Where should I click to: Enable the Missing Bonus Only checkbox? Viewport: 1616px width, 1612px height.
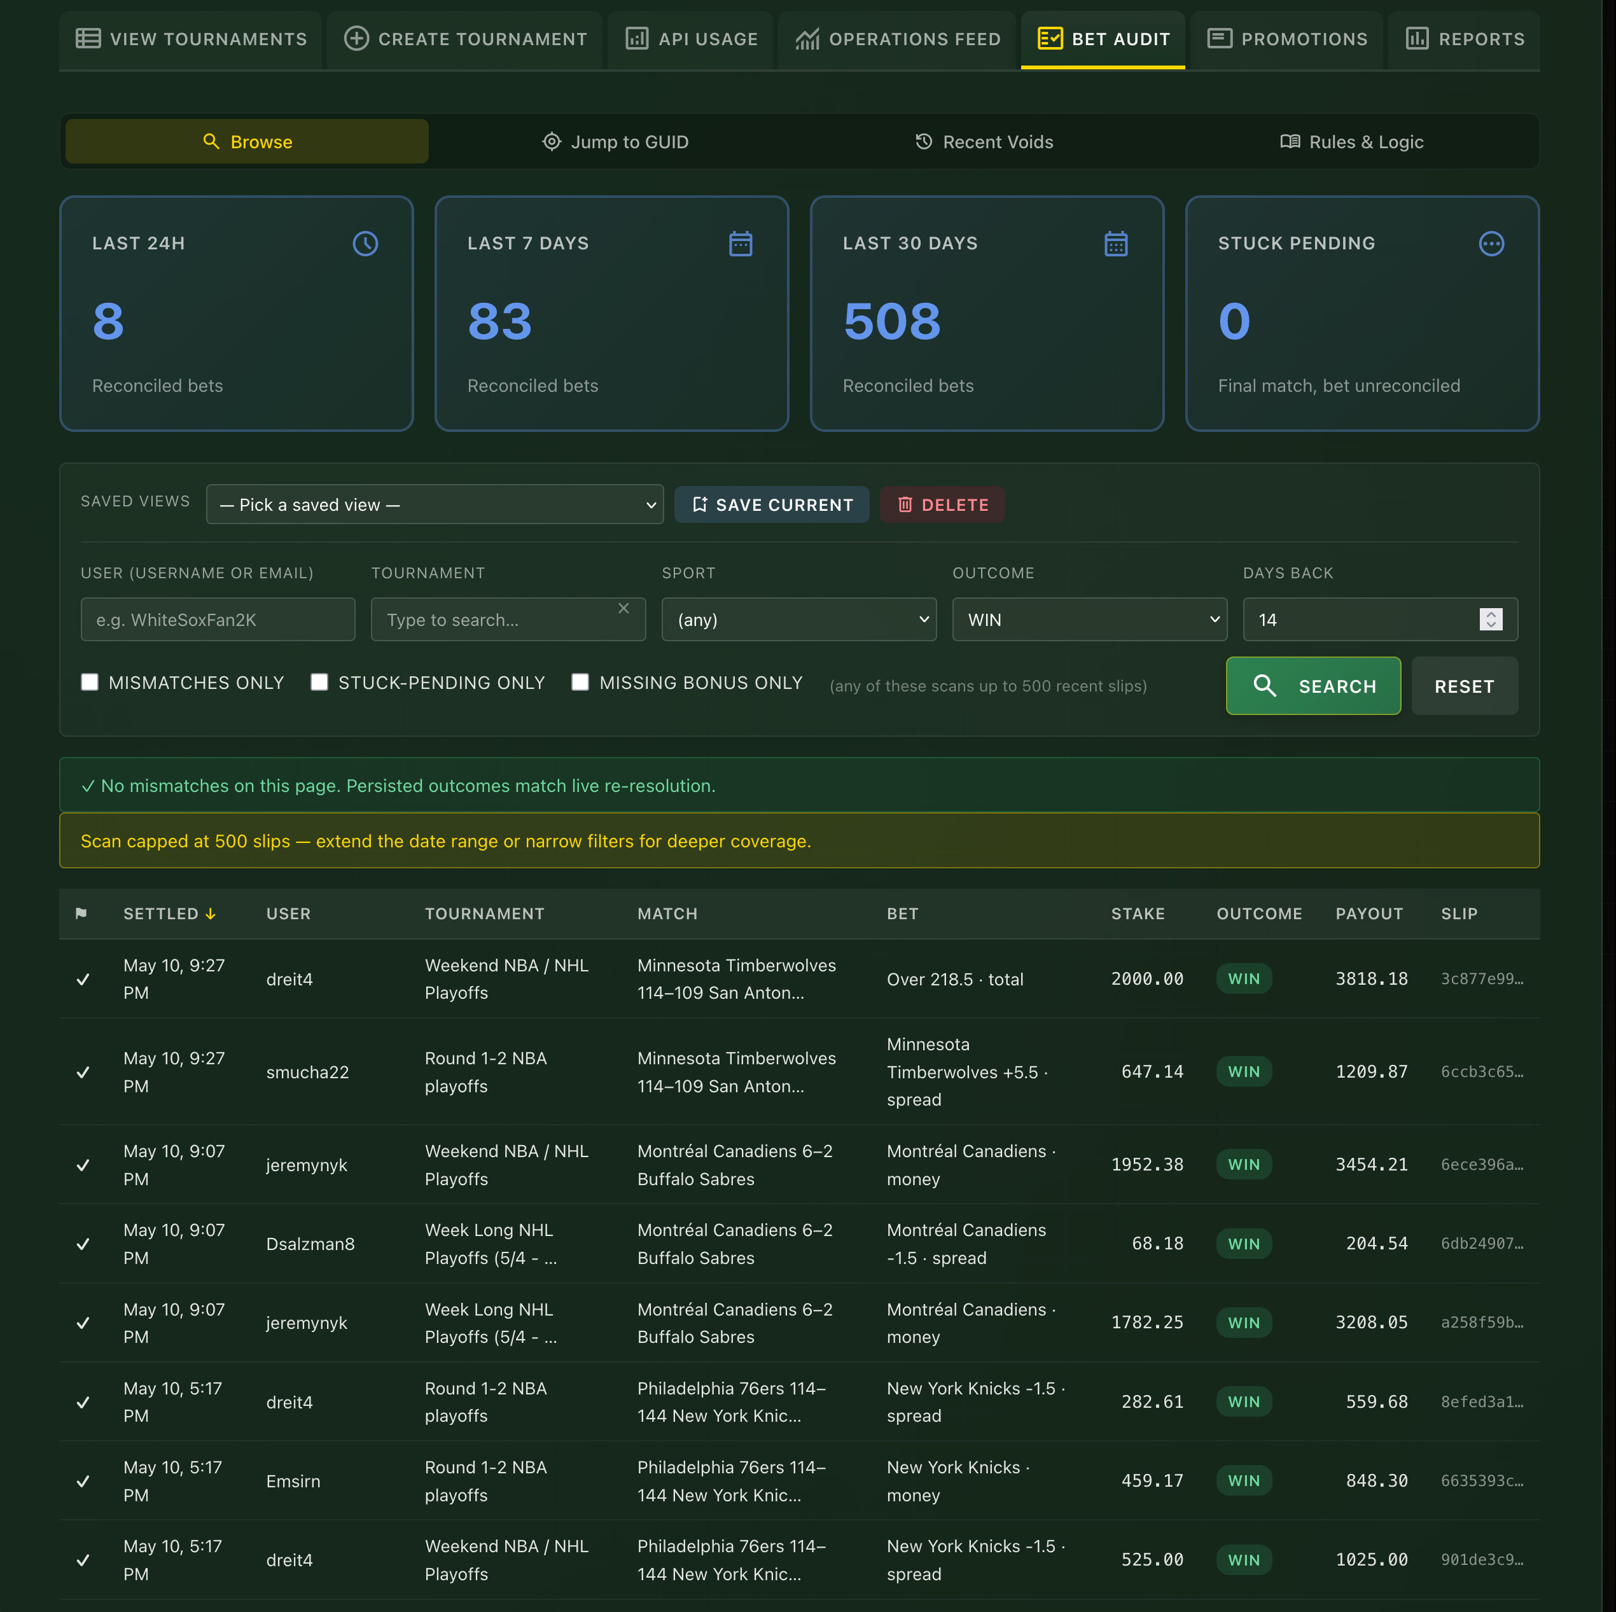pyautogui.click(x=580, y=682)
